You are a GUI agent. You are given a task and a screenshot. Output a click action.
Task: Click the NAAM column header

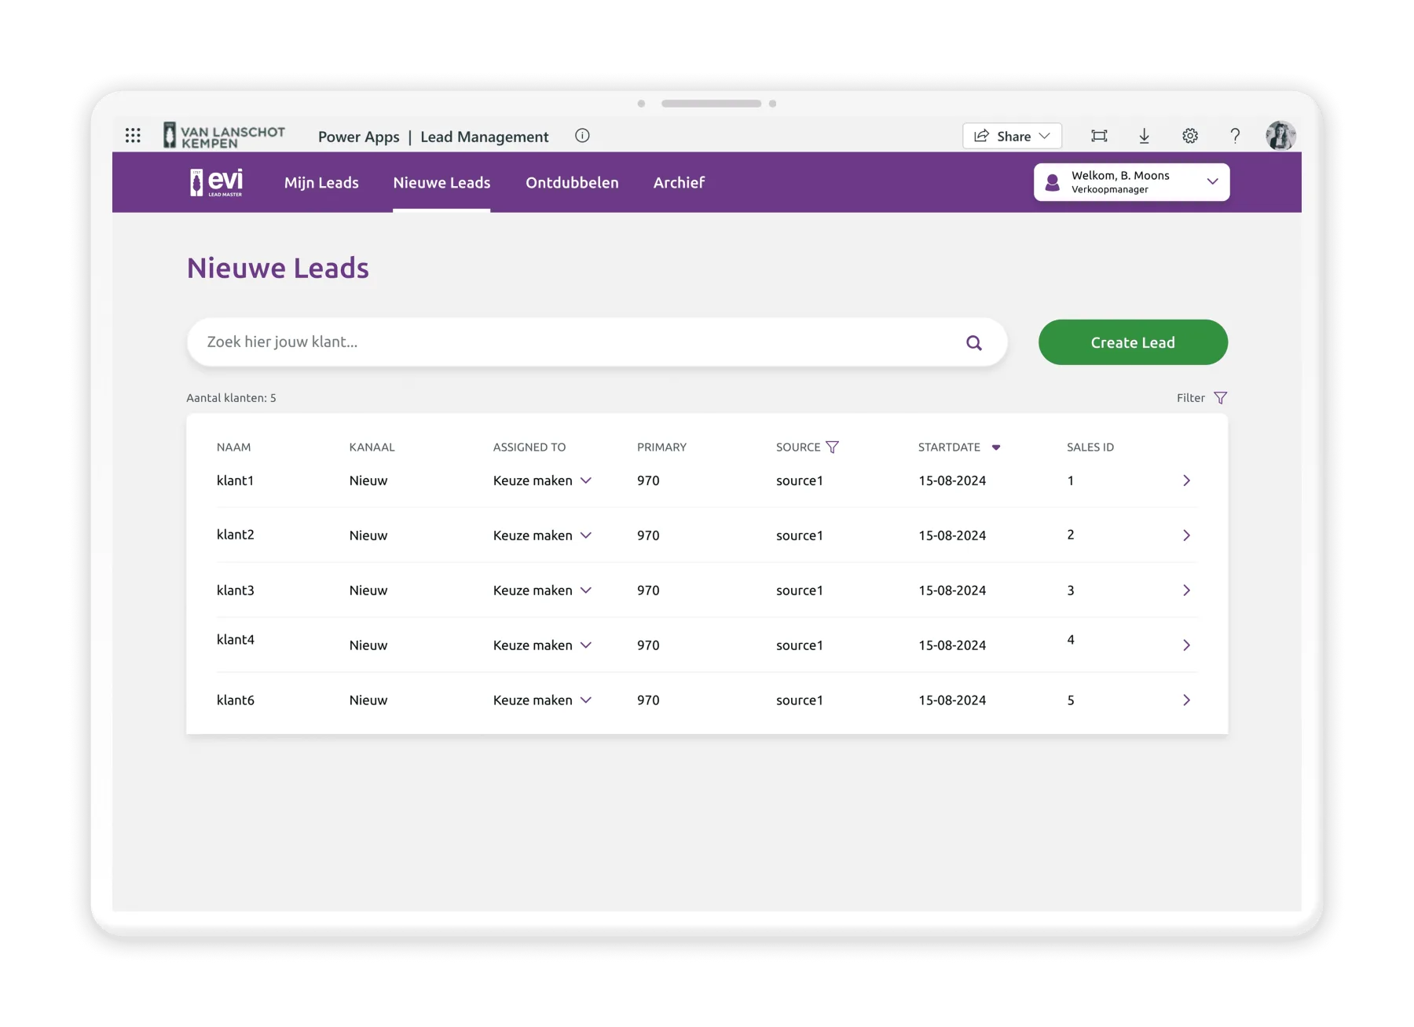[233, 447]
